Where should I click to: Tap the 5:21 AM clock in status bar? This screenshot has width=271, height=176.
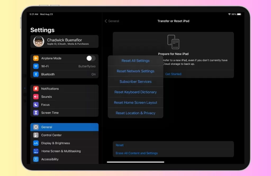(x=34, y=14)
